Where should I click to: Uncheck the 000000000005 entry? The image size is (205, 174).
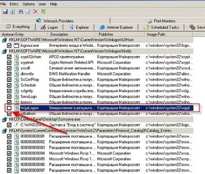(9, 159)
